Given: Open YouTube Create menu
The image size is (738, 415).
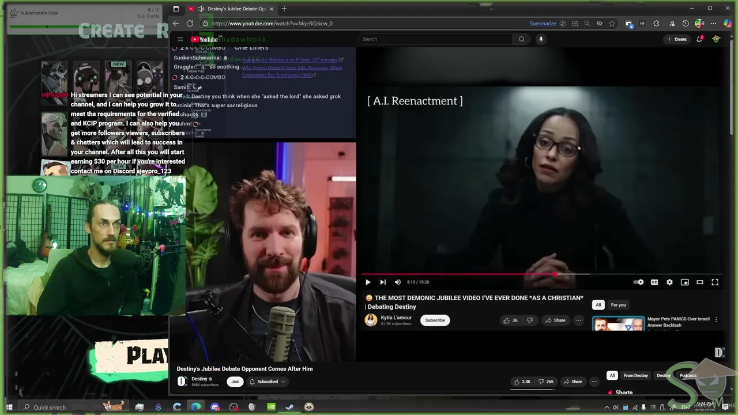Looking at the screenshot, I should (677, 39).
